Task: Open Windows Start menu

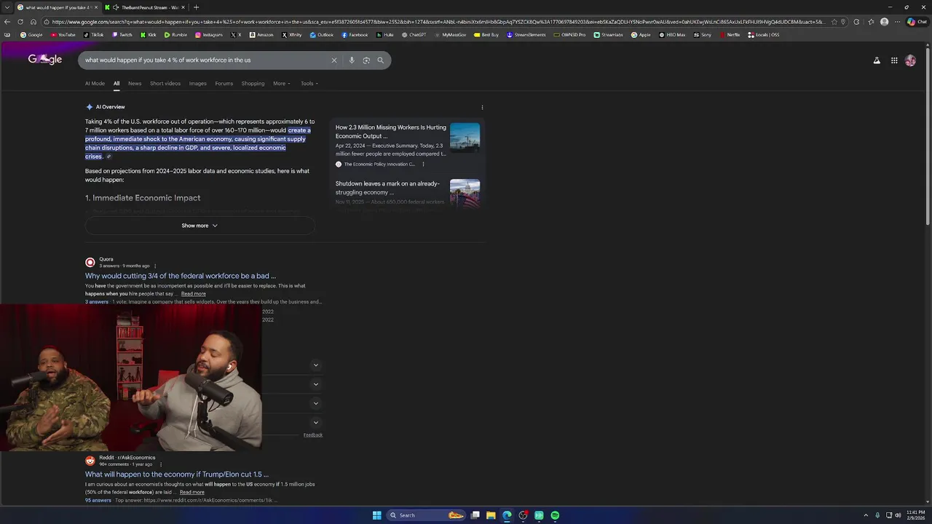Action: point(376,515)
